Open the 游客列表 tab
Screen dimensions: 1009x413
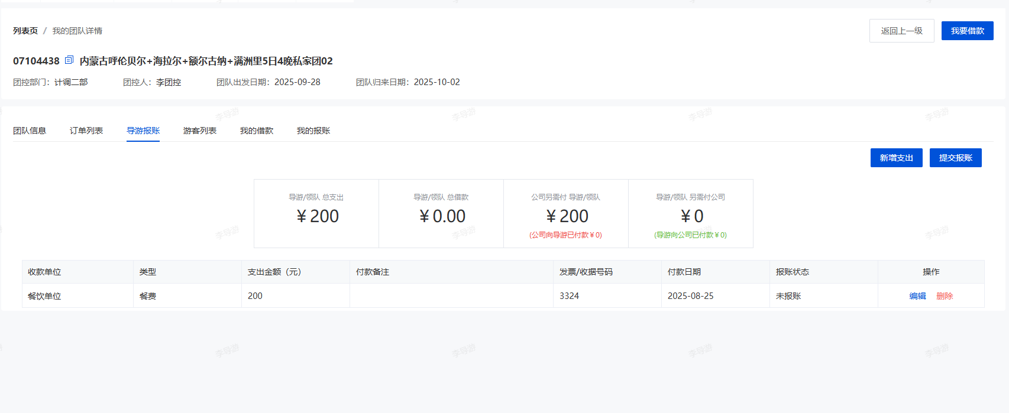tap(200, 131)
